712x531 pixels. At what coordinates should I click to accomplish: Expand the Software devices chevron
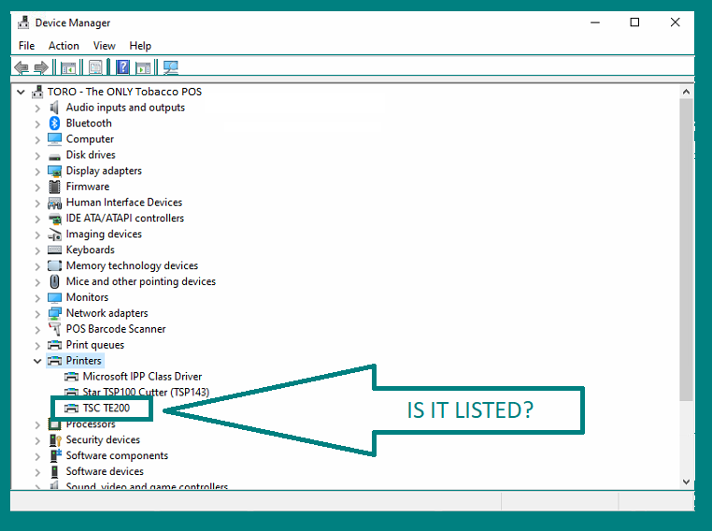[37, 472]
